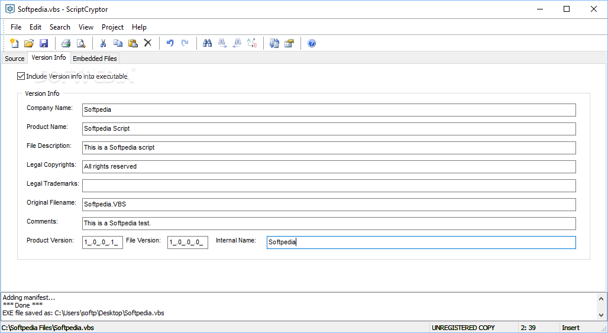Click the ScriptCryptor application icon in title bar
608x333 pixels.
9,9
